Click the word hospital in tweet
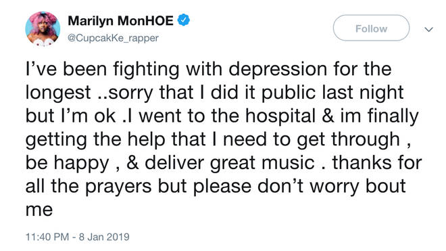The width and height of the screenshot is (446, 251). coord(280,116)
